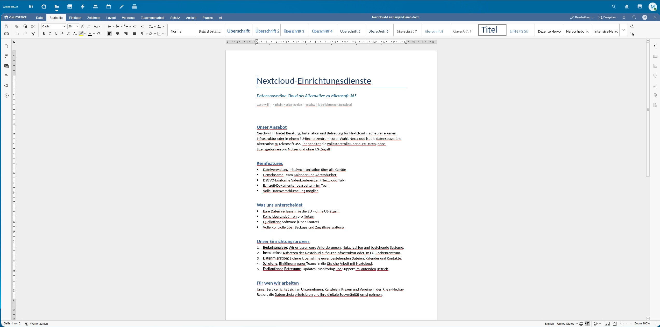660x327 pixels.
Task: Apply the Untertitel style
Action: tap(520, 30)
